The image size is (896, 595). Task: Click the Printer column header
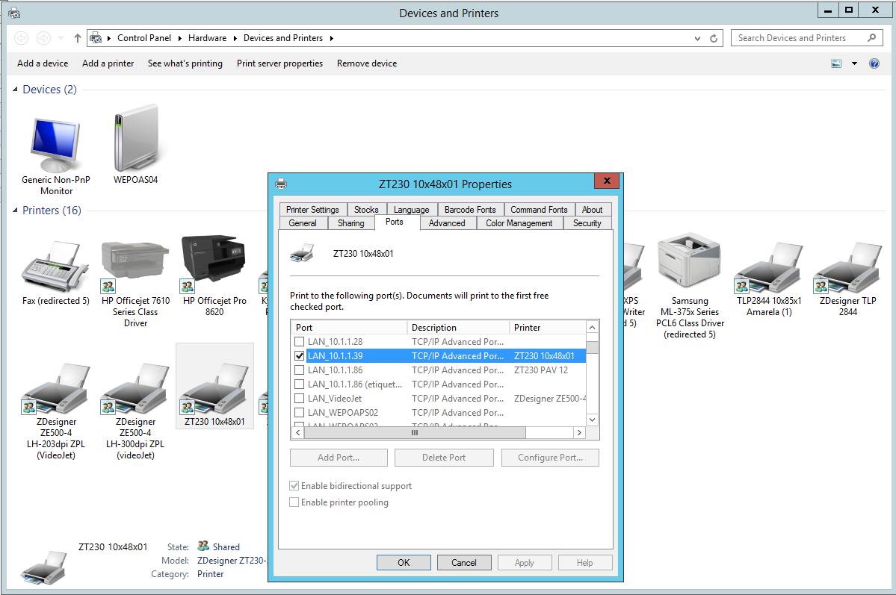(x=548, y=327)
